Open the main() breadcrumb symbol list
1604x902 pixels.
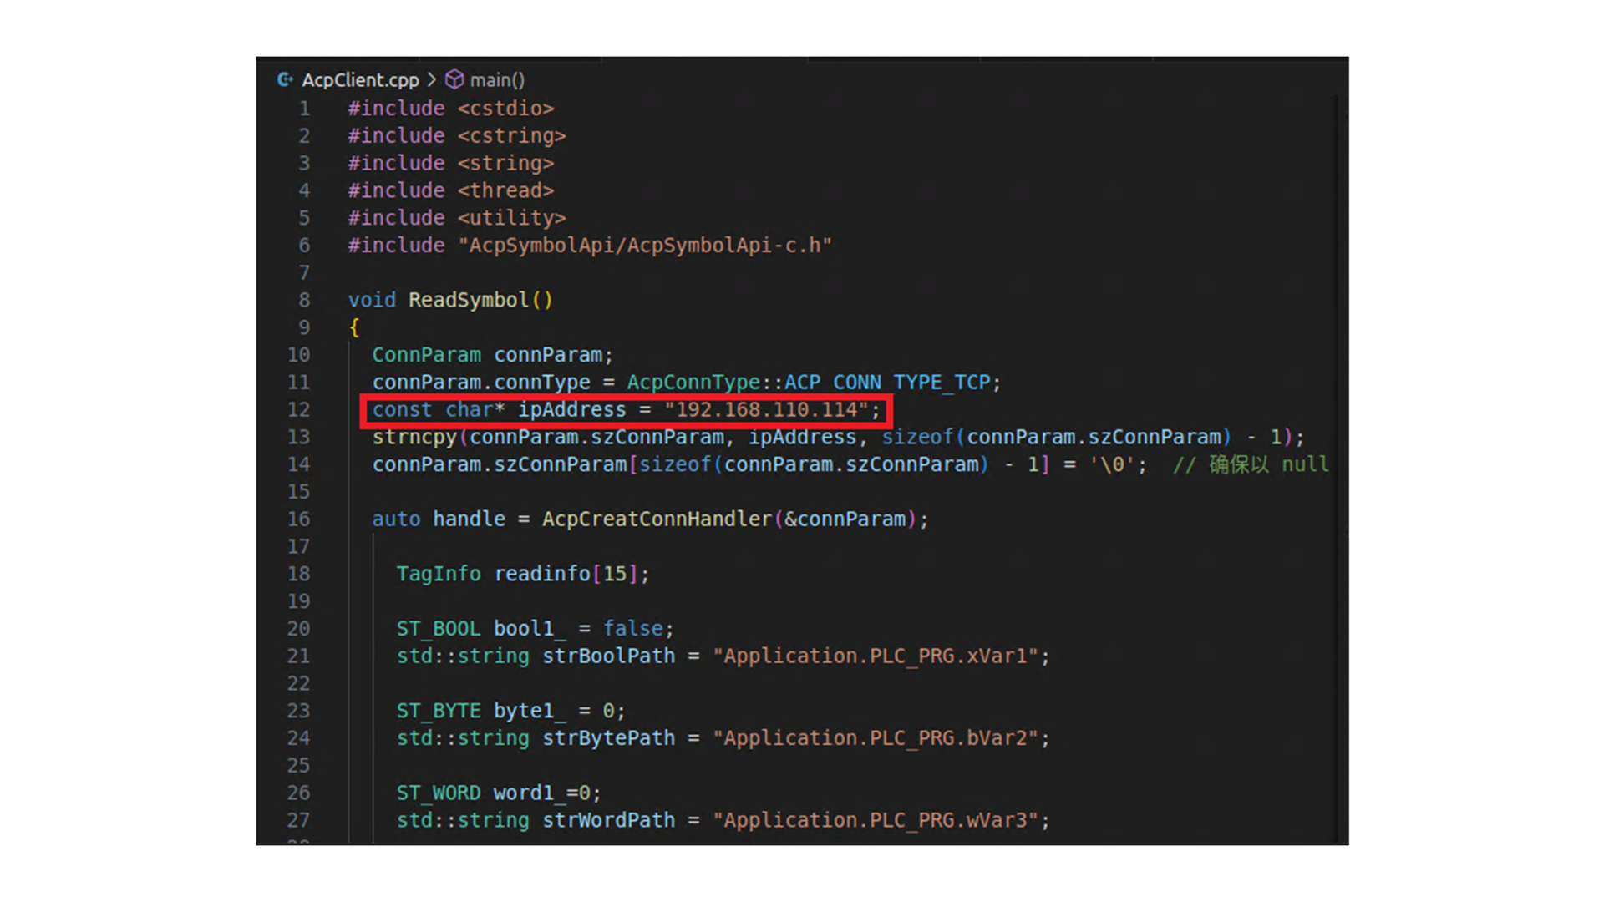497,80
